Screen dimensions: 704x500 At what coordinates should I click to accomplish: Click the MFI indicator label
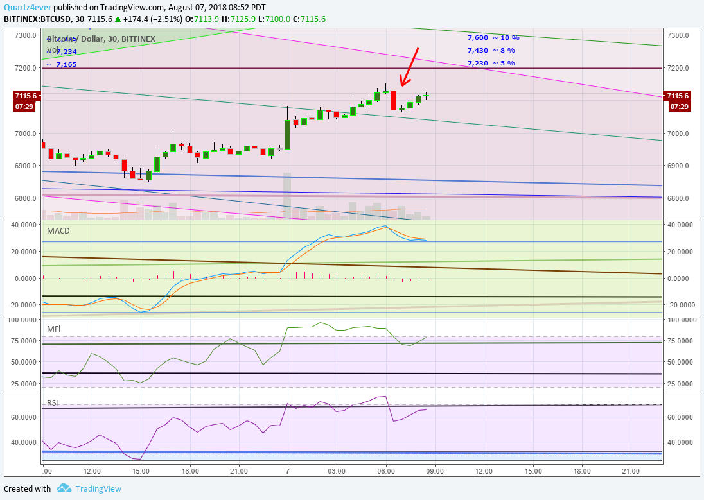(x=53, y=329)
